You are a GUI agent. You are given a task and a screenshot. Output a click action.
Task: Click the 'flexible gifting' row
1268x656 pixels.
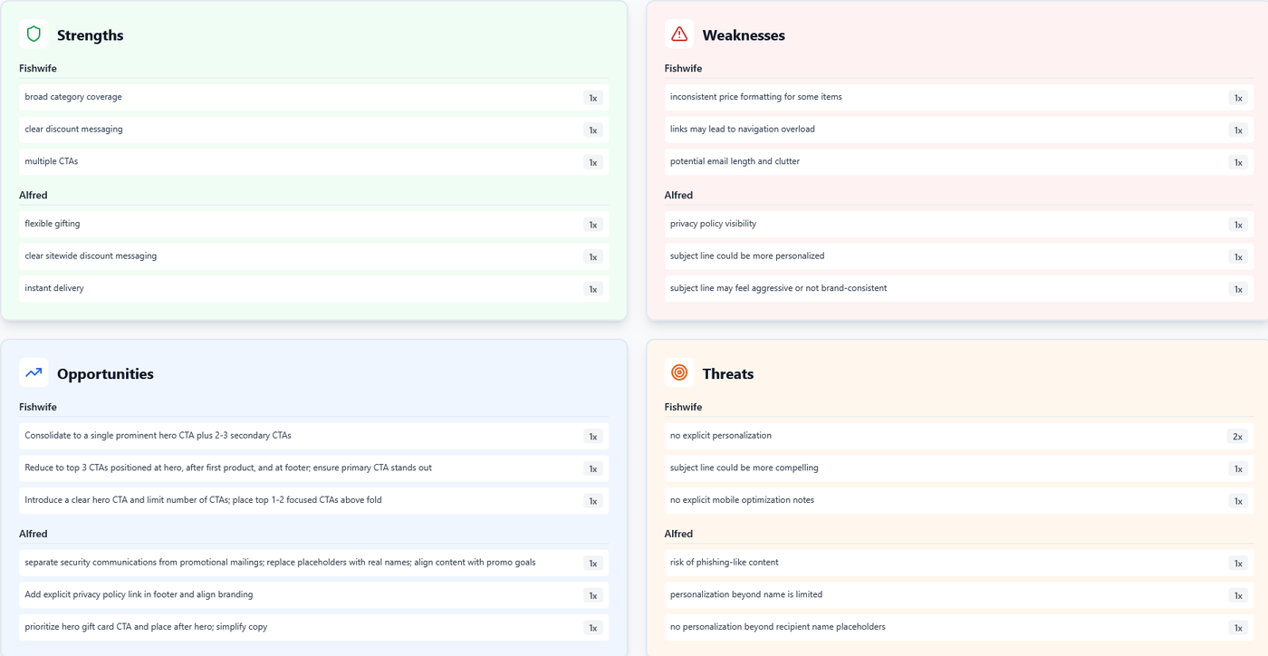[313, 224]
